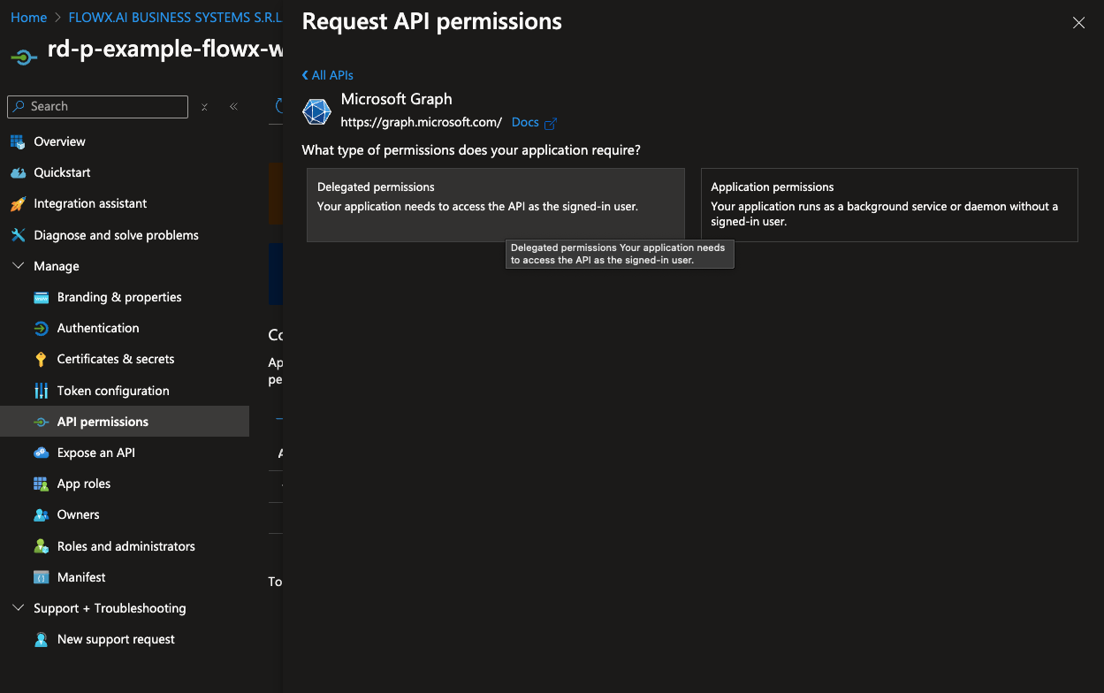Click the Integration assistant rocket icon

[18, 203]
